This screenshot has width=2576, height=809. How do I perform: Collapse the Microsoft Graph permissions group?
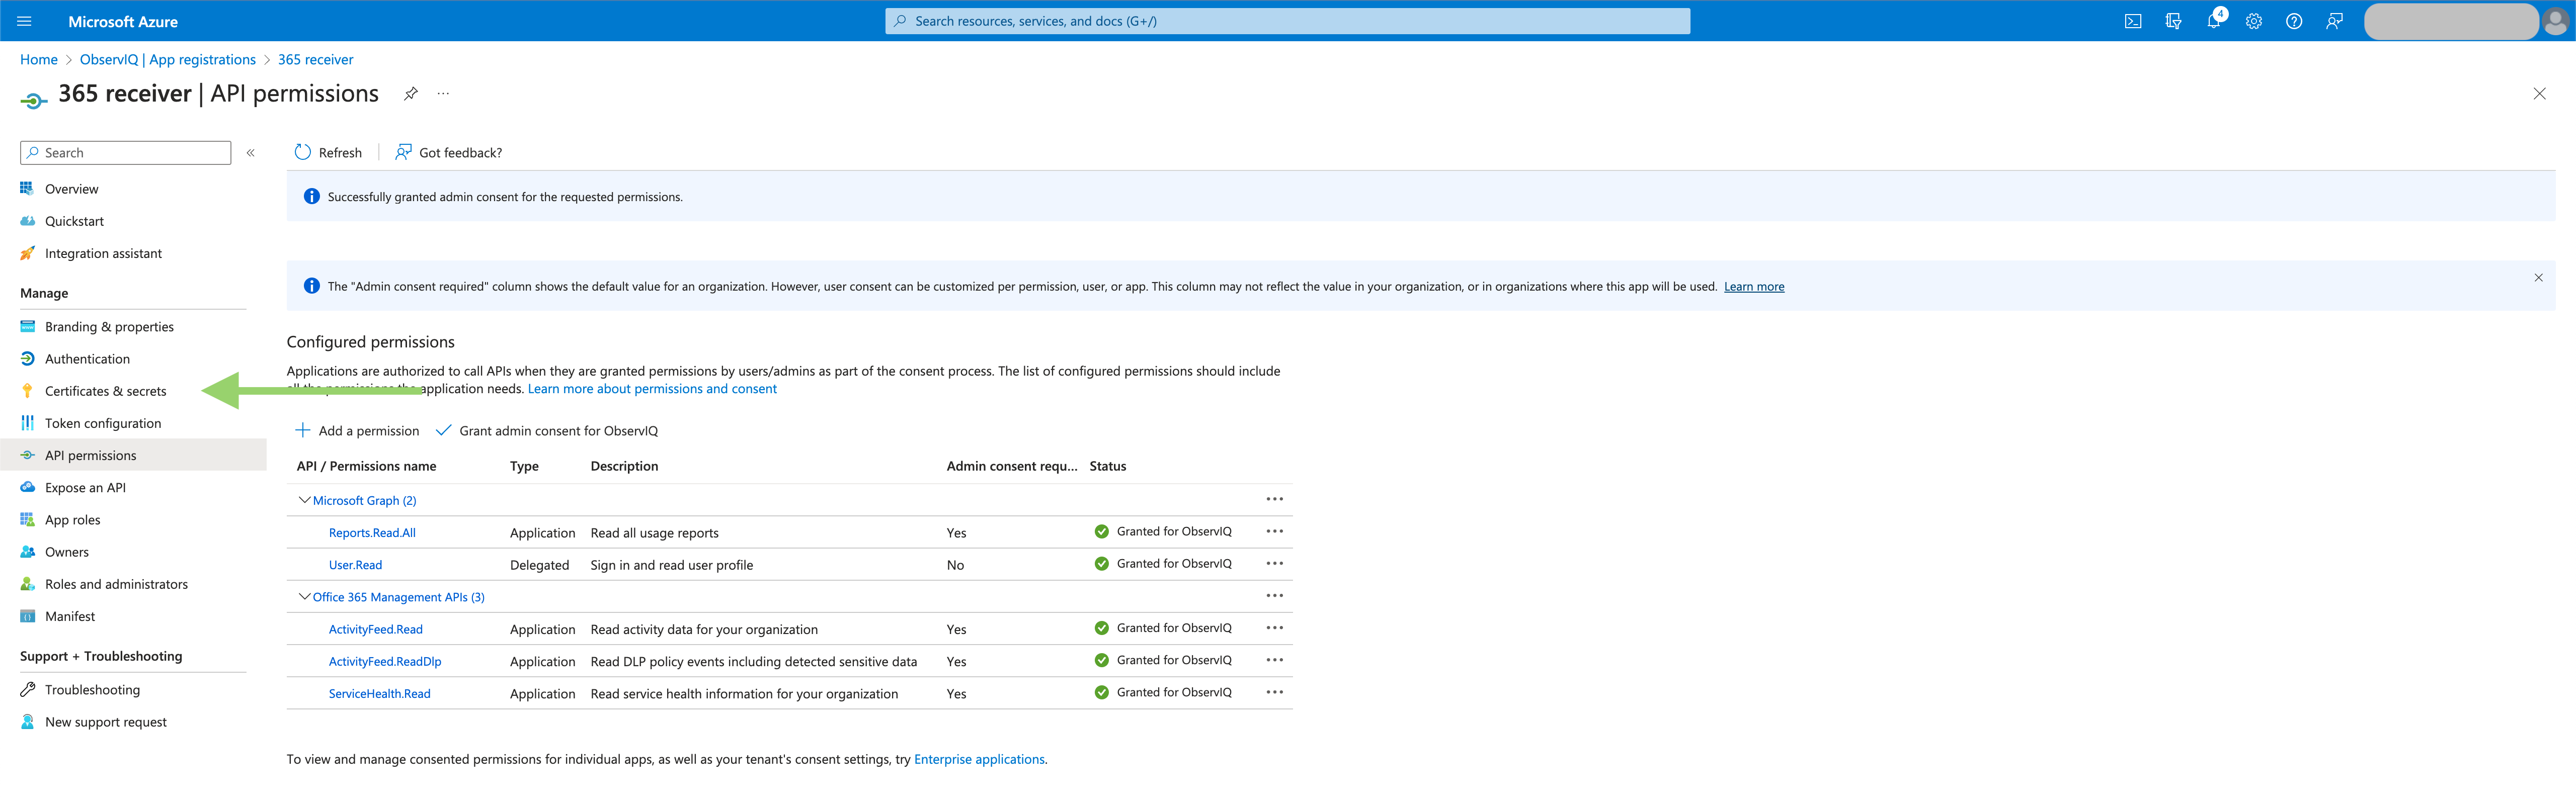point(304,499)
